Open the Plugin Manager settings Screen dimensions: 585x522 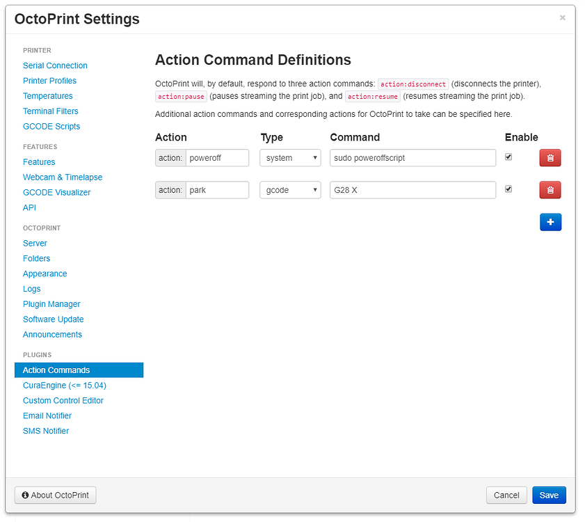click(x=51, y=304)
